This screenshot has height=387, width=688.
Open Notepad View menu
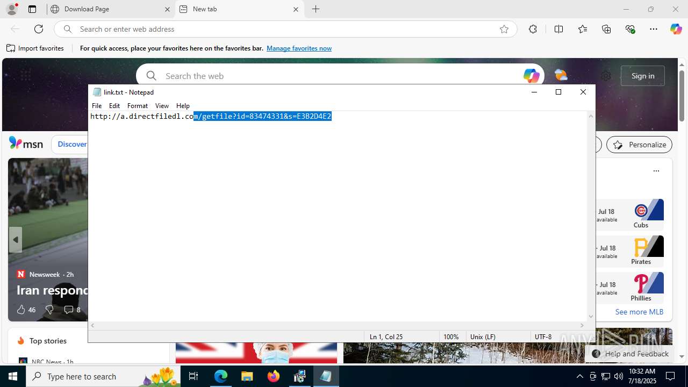point(162,106)
